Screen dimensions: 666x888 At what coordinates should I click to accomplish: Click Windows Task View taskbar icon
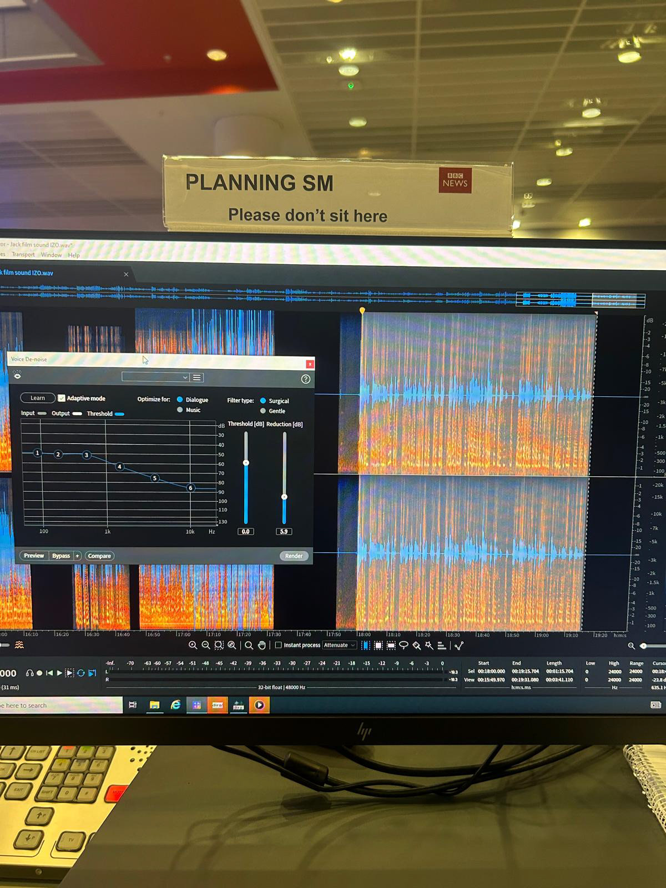pyautogui.click(x=133, y=705)
